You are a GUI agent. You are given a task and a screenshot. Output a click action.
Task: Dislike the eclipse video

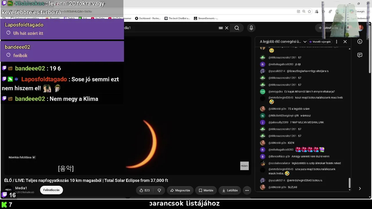(159, 190)
